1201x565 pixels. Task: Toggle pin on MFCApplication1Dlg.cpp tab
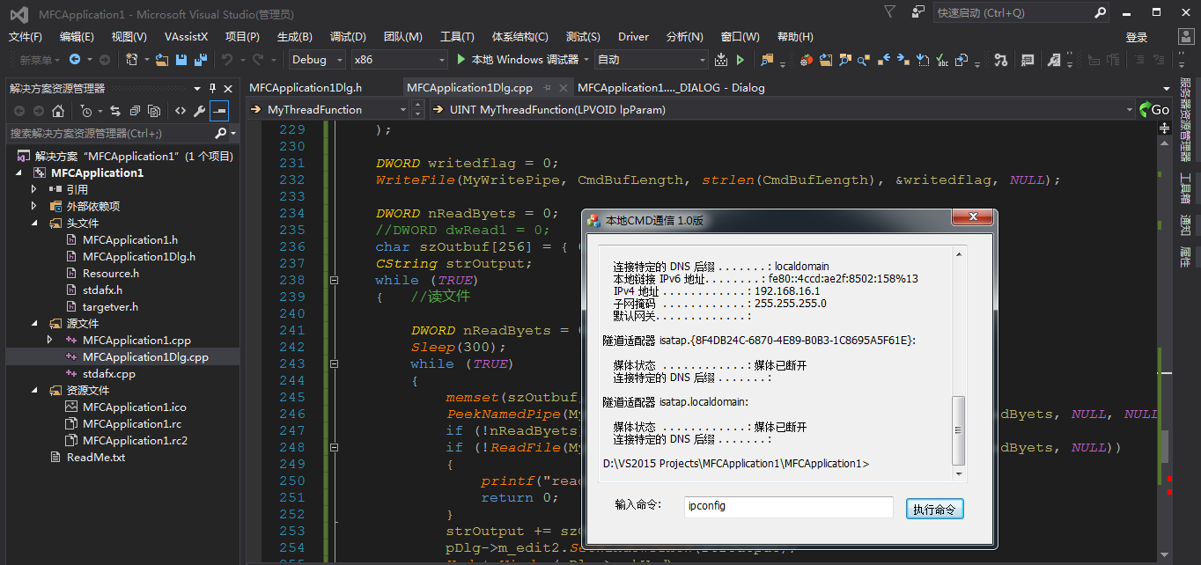[547, 88]
